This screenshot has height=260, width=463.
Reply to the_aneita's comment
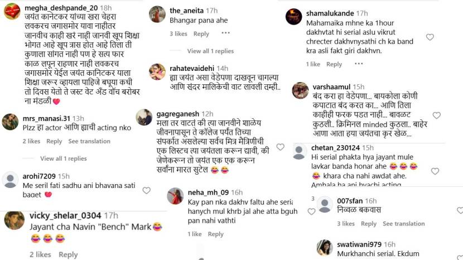coord(201,33)
